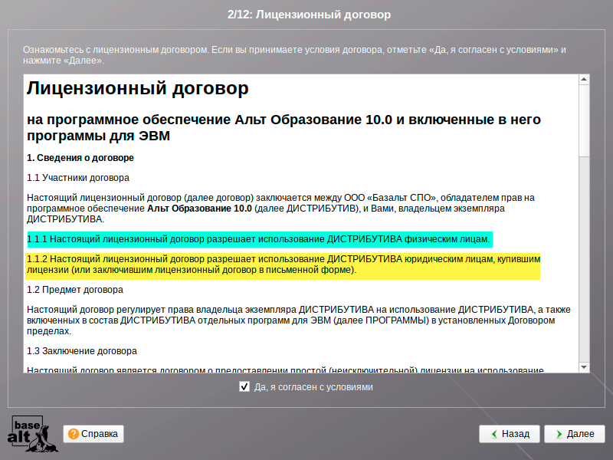Screen dimensions: 613x460
Task: Click the instruction text «Ознакомьтесь с лицензионным договором»
Action: 116,50
